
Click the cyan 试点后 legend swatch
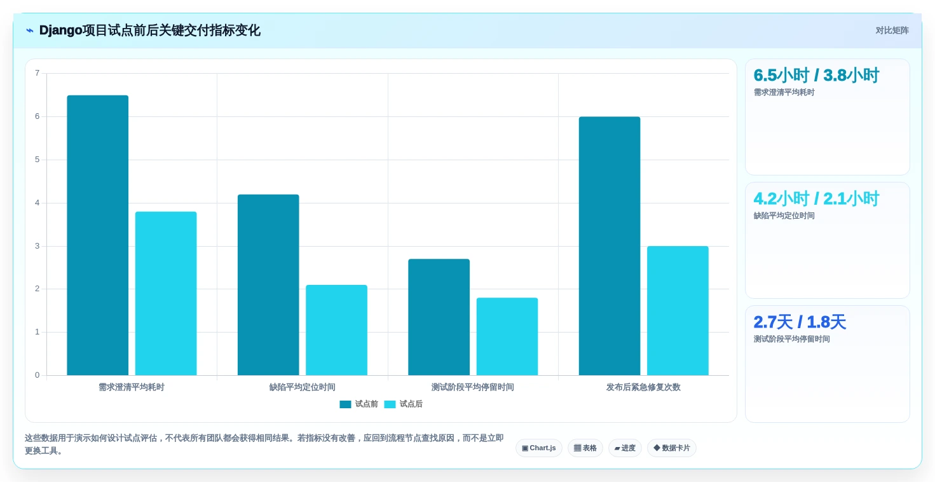coord(390,404)
